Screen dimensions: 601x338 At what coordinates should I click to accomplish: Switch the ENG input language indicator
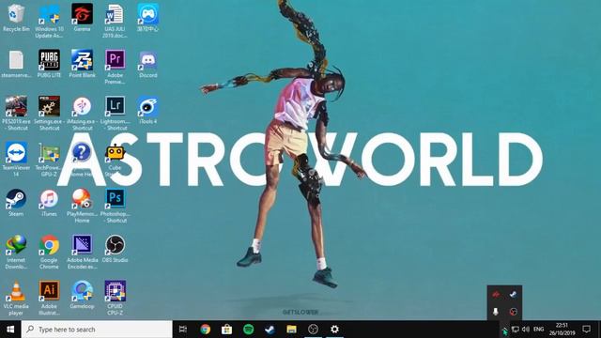538,330
